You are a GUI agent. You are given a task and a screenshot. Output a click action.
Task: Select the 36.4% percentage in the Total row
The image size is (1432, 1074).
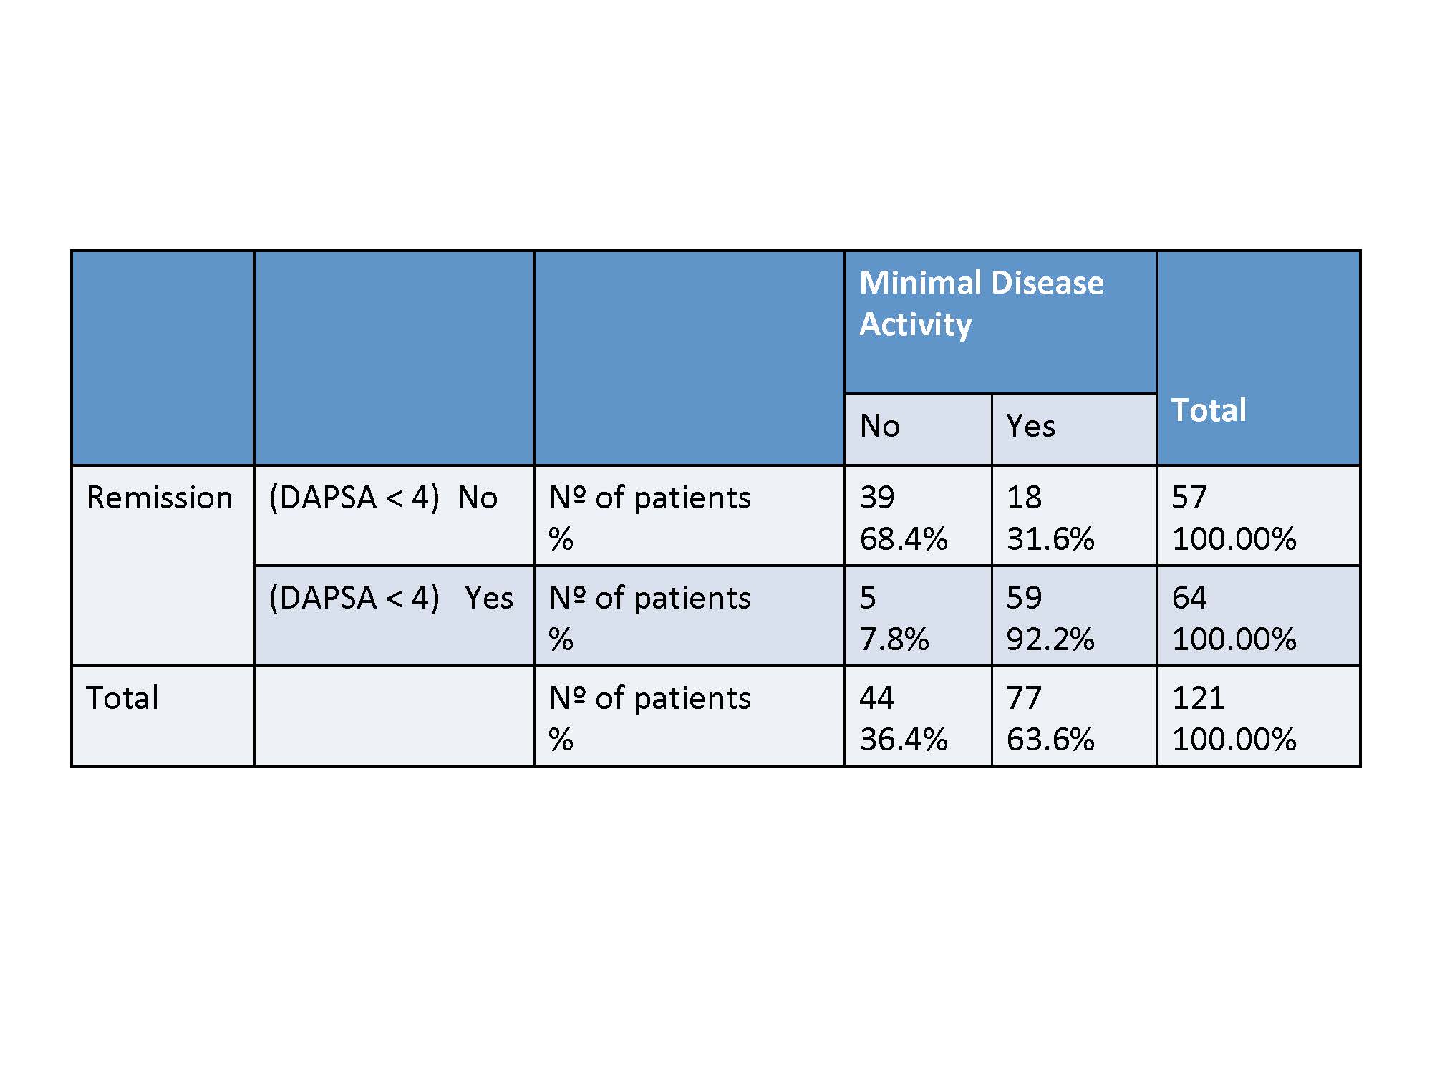pyautogui.click(x=904, y=740)
